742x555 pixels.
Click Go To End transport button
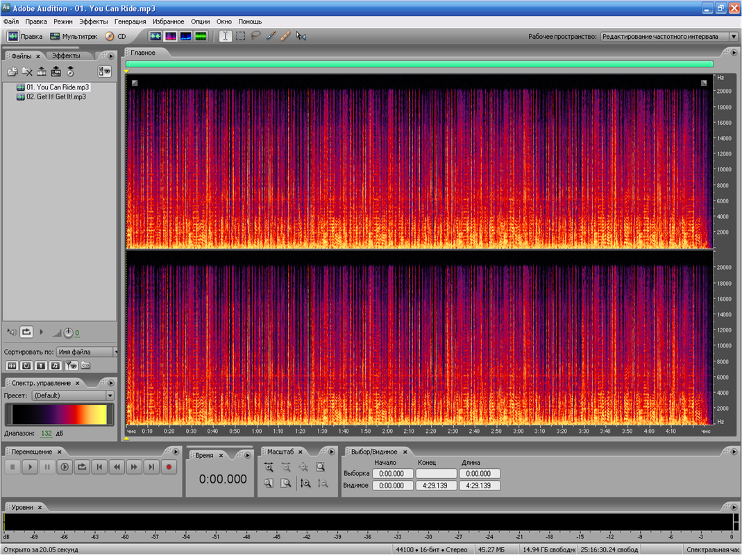[x=151, y=467]
